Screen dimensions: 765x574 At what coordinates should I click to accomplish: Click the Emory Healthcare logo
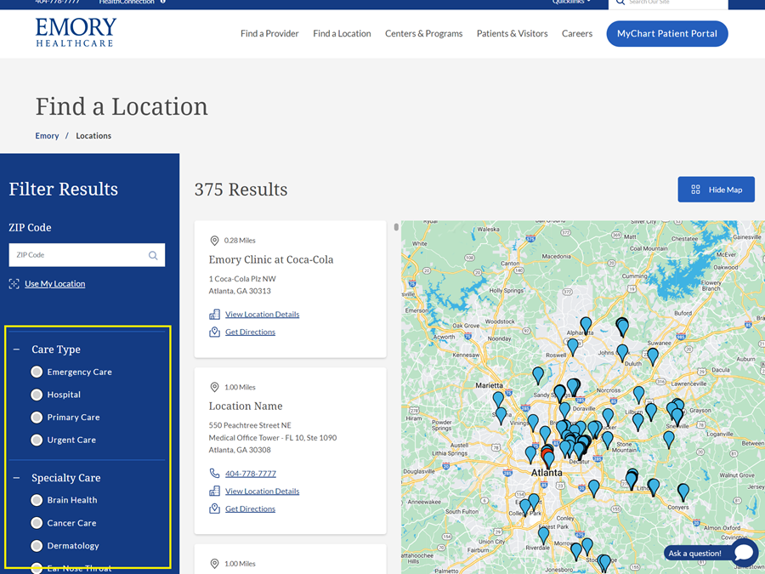point(76,32)
